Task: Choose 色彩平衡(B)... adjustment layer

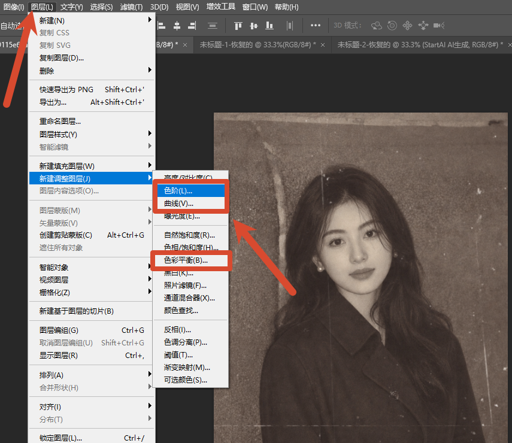Action: [191, 260]
